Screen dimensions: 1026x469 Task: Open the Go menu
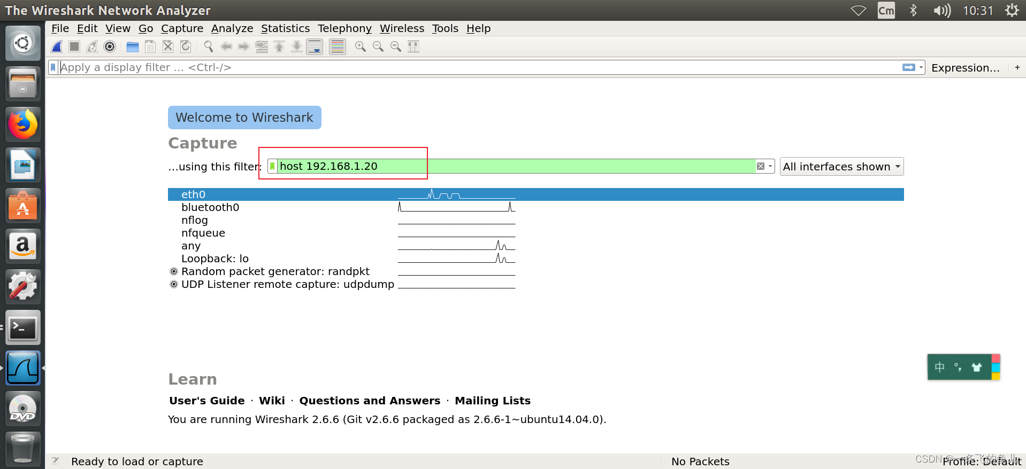(146, 28)
